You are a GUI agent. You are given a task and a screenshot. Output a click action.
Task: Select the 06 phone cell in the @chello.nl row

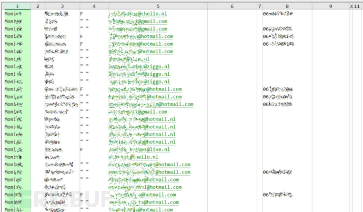[278, 14]
